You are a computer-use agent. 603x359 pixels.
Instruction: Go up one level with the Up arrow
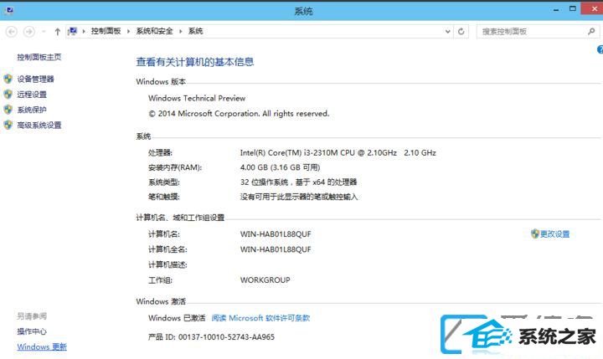(57, 32)
